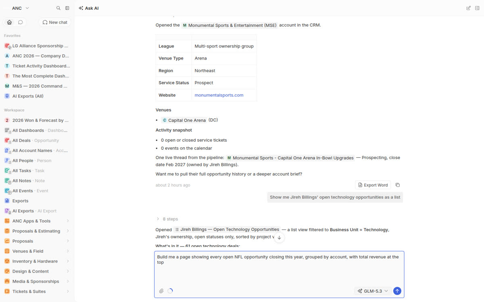
Task: Open 2026 Won & Forecast item
Action: pyautogui.click(x=37, y=120)
